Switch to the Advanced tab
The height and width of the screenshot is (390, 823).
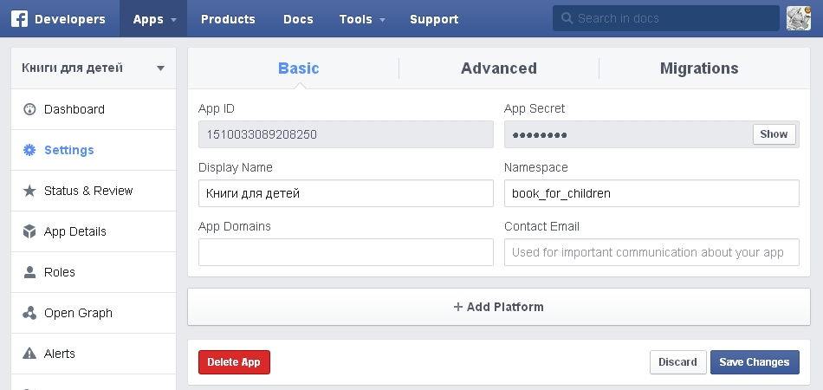[498, 68]
